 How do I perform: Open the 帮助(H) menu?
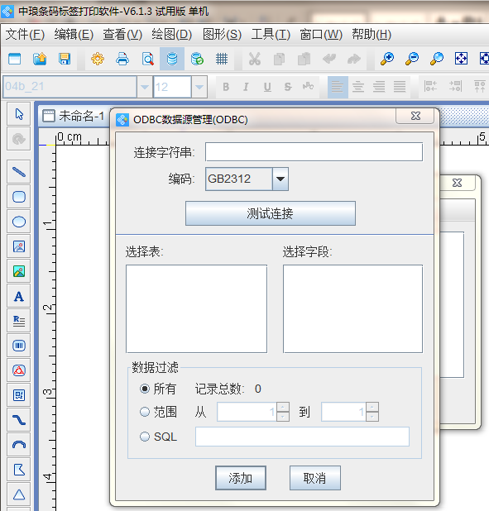372,34
